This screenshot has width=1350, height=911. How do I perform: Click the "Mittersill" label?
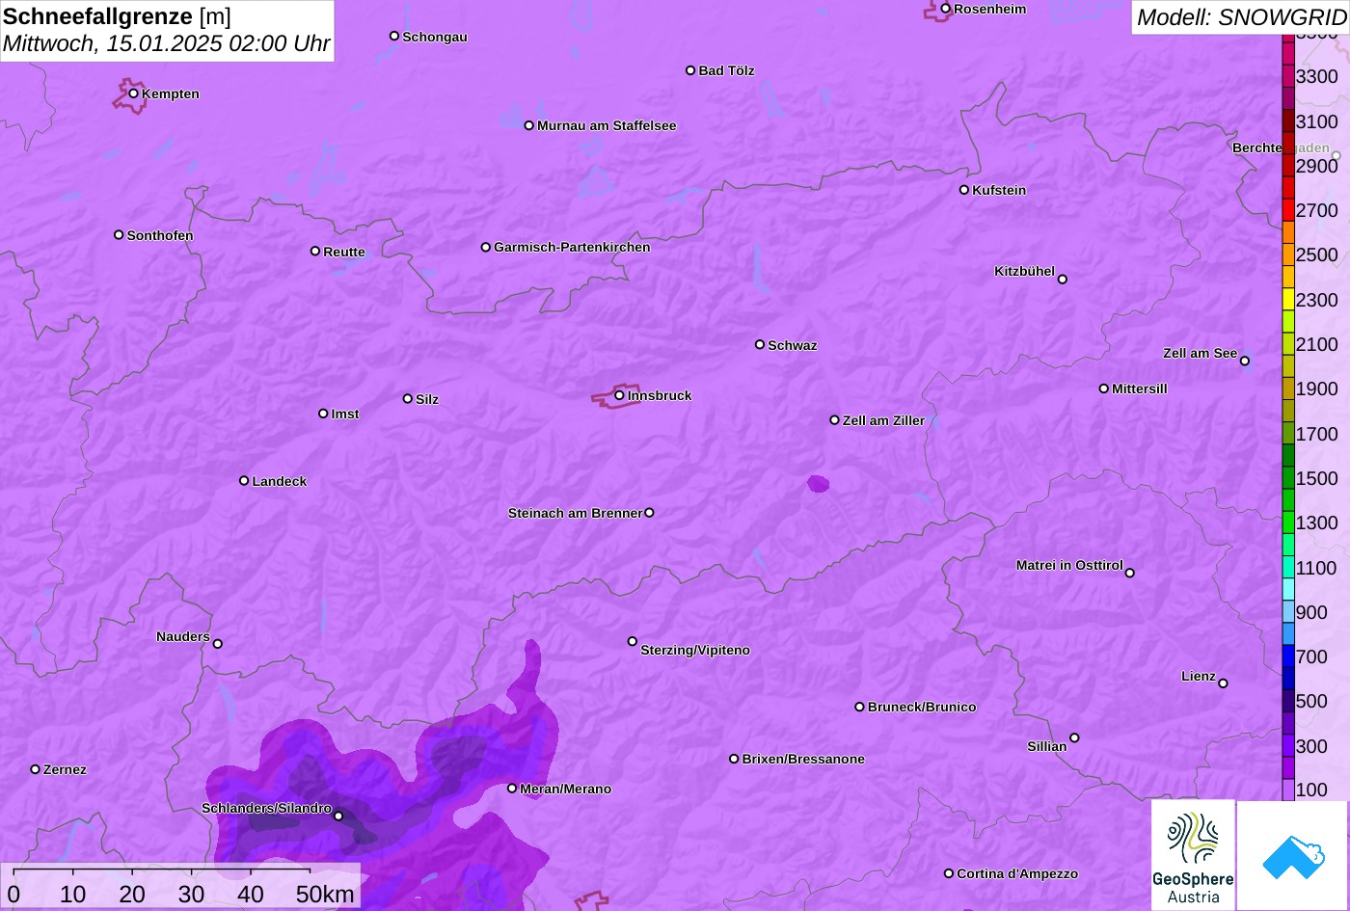[x=1140, y=389]
